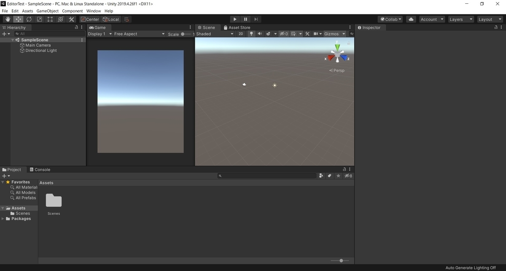
Task: Filter Project search by type
Action: coord(321,176)
